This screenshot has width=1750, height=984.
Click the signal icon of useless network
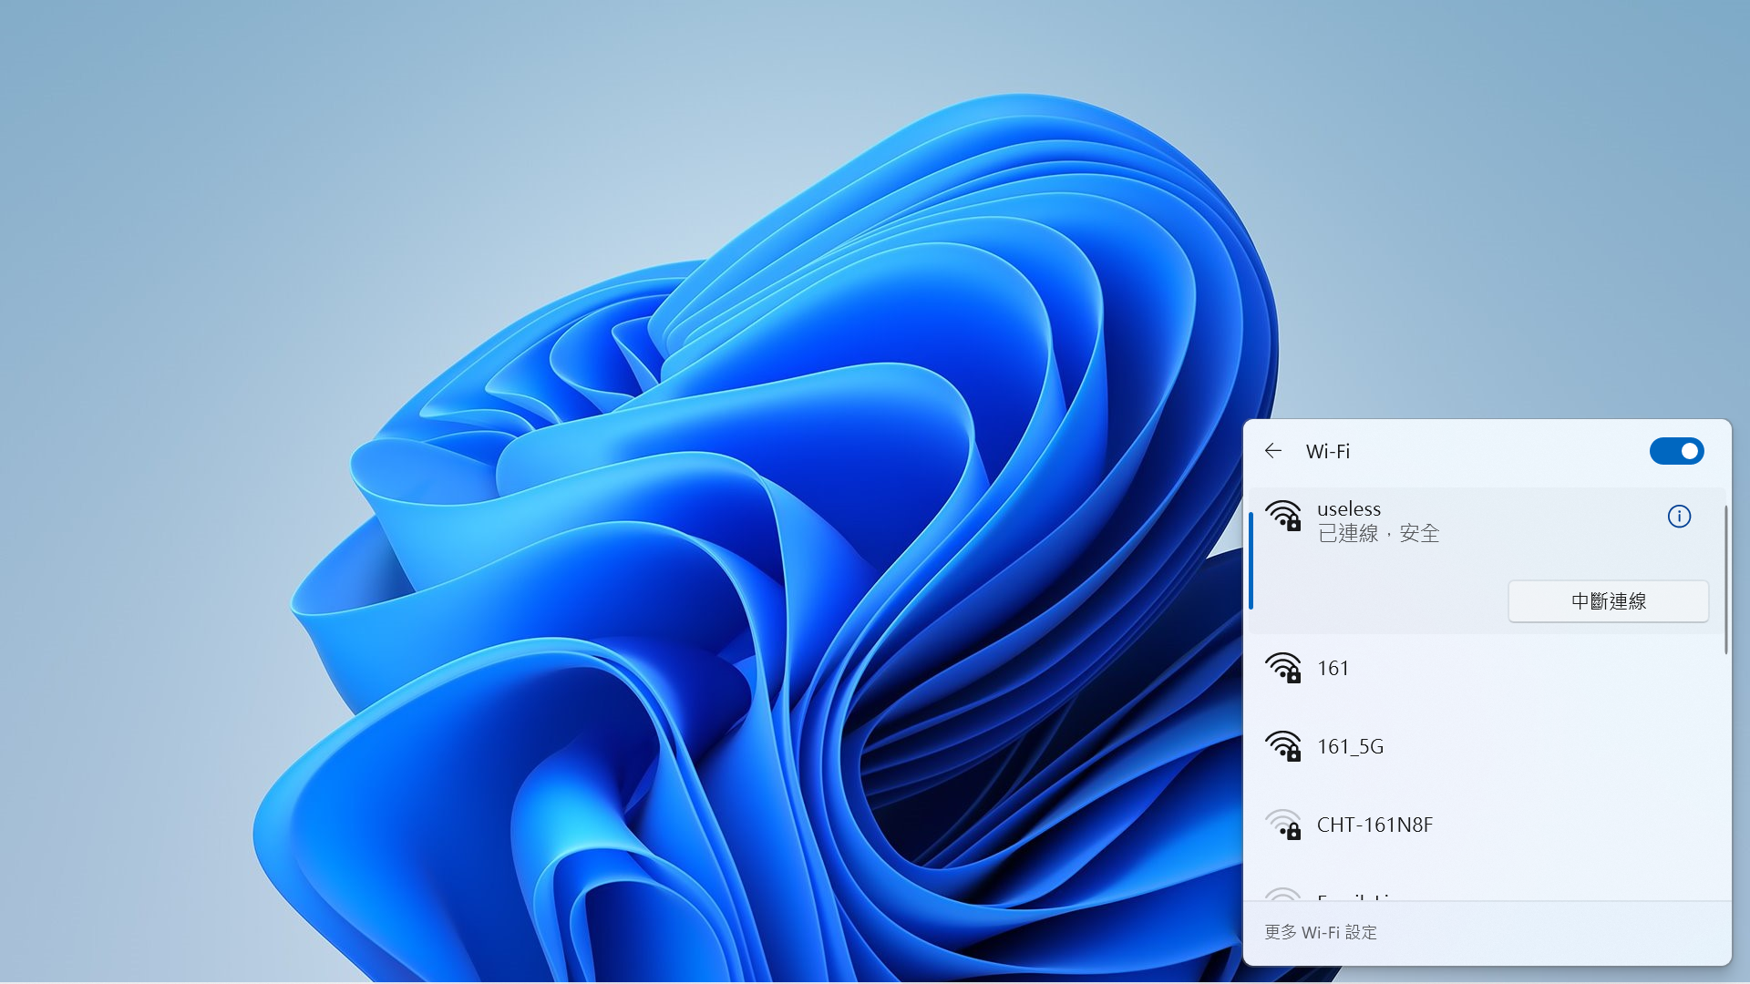pos(1283,517)
